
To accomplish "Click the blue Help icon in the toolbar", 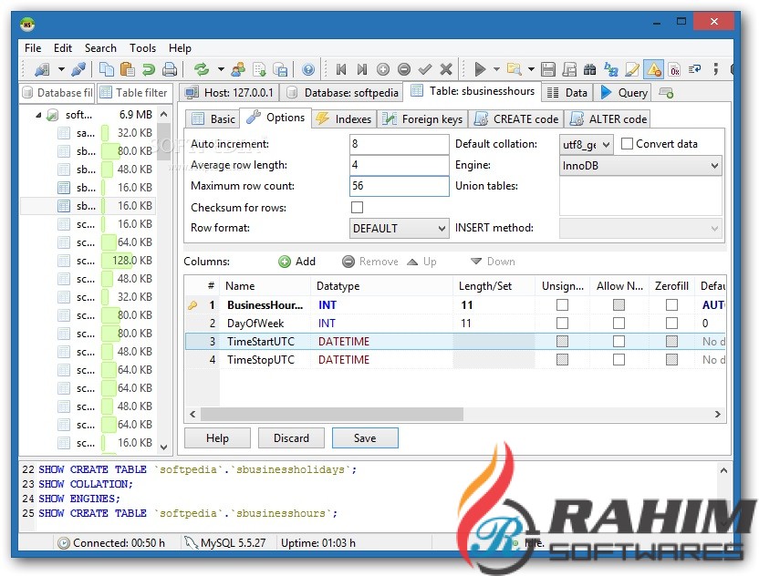I will pyautogui.click(x=308, y=69).
